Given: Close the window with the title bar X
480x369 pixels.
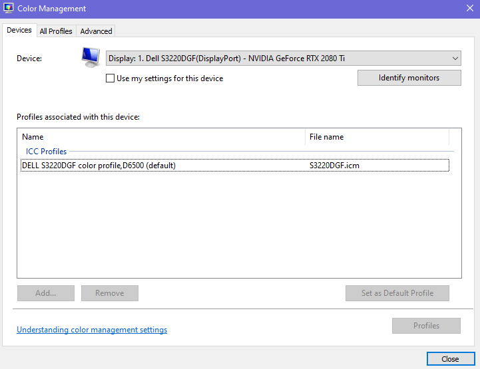Looking at the screenshot, I should coord(469,9).
